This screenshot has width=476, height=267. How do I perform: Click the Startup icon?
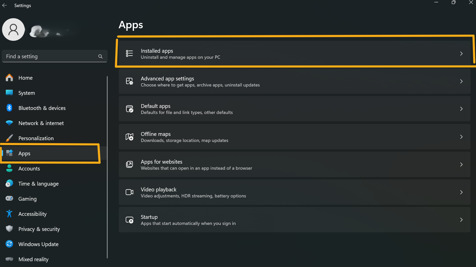(x=129, y=220)
